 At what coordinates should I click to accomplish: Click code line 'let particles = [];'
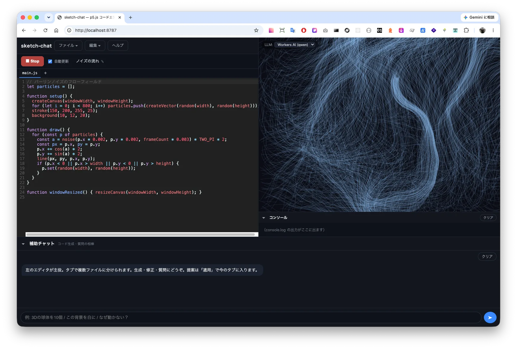coord(51,86)
